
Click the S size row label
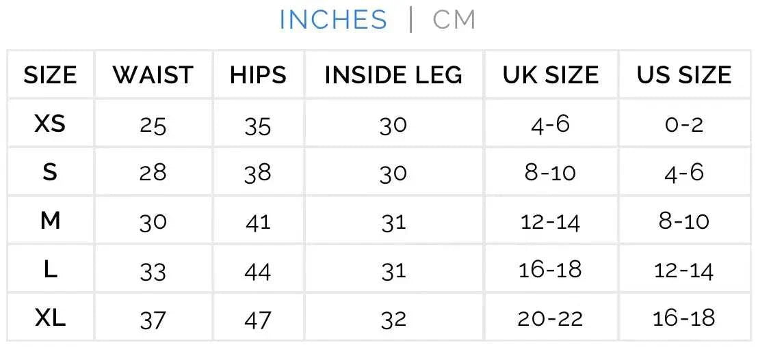(x=50, y=172)
